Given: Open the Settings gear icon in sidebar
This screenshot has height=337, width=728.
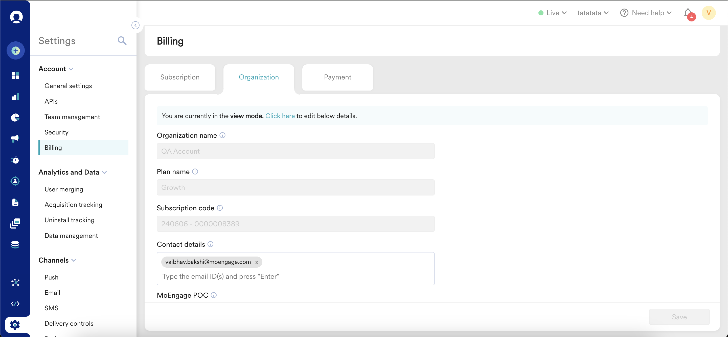Looking at the screenshot, I should (15, 325).
